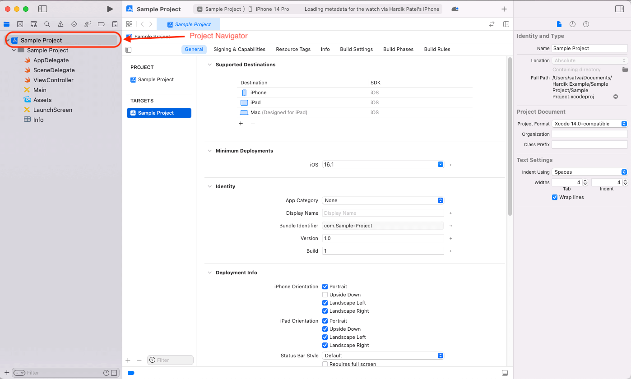The height and width of the screenshot is (379, 631).
Task: Open the iOS 16.1 deployment dropdown
Action: tap(383, 165)
